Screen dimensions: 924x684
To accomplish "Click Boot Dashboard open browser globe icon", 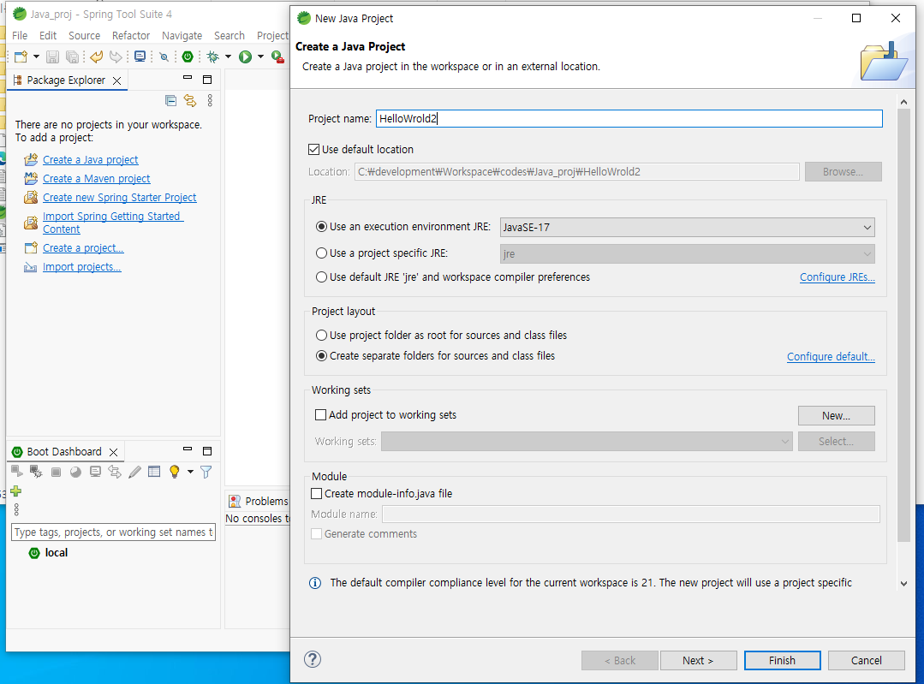I will 75,472.
